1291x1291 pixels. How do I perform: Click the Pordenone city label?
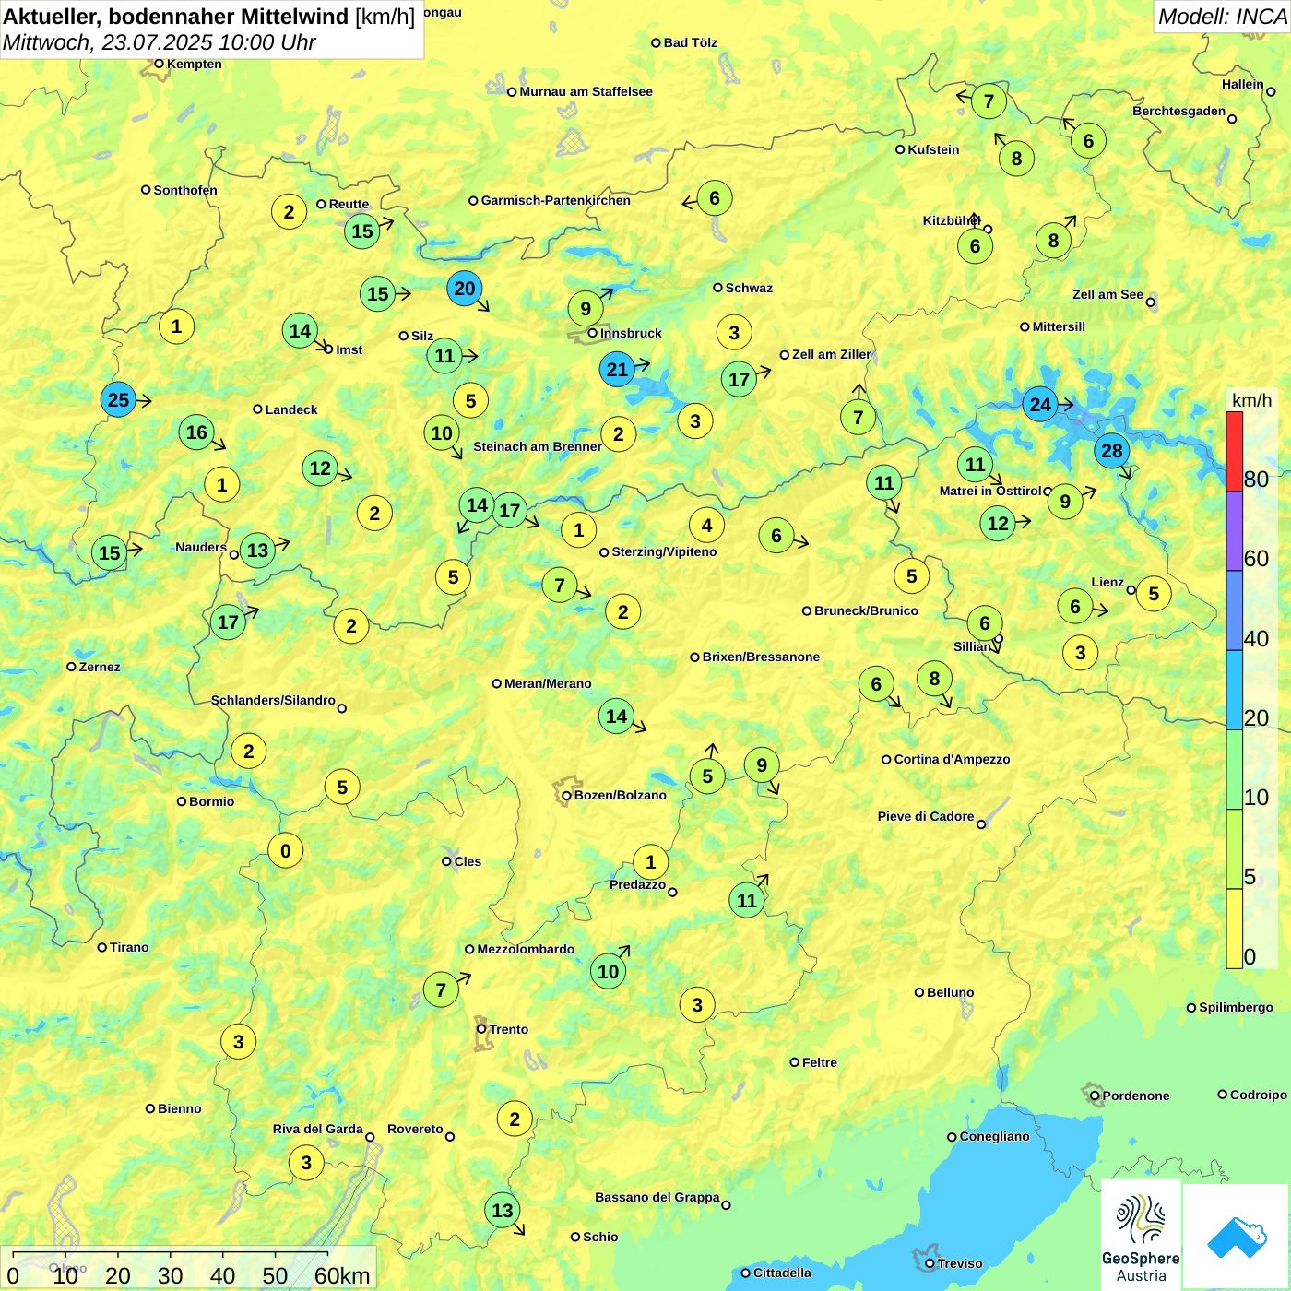1136,1096
